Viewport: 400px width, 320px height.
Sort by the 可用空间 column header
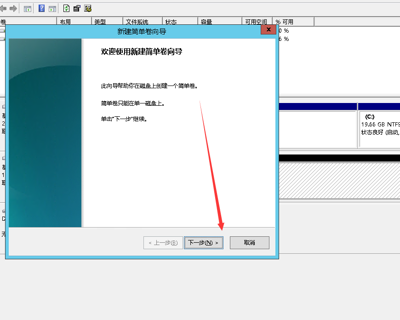coord(257,22)
